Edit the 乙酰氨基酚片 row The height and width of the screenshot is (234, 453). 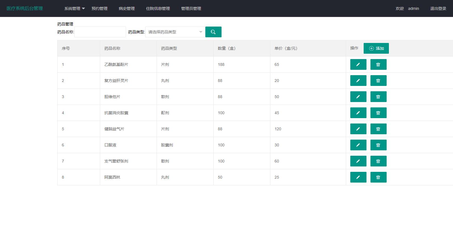(358, 64)
